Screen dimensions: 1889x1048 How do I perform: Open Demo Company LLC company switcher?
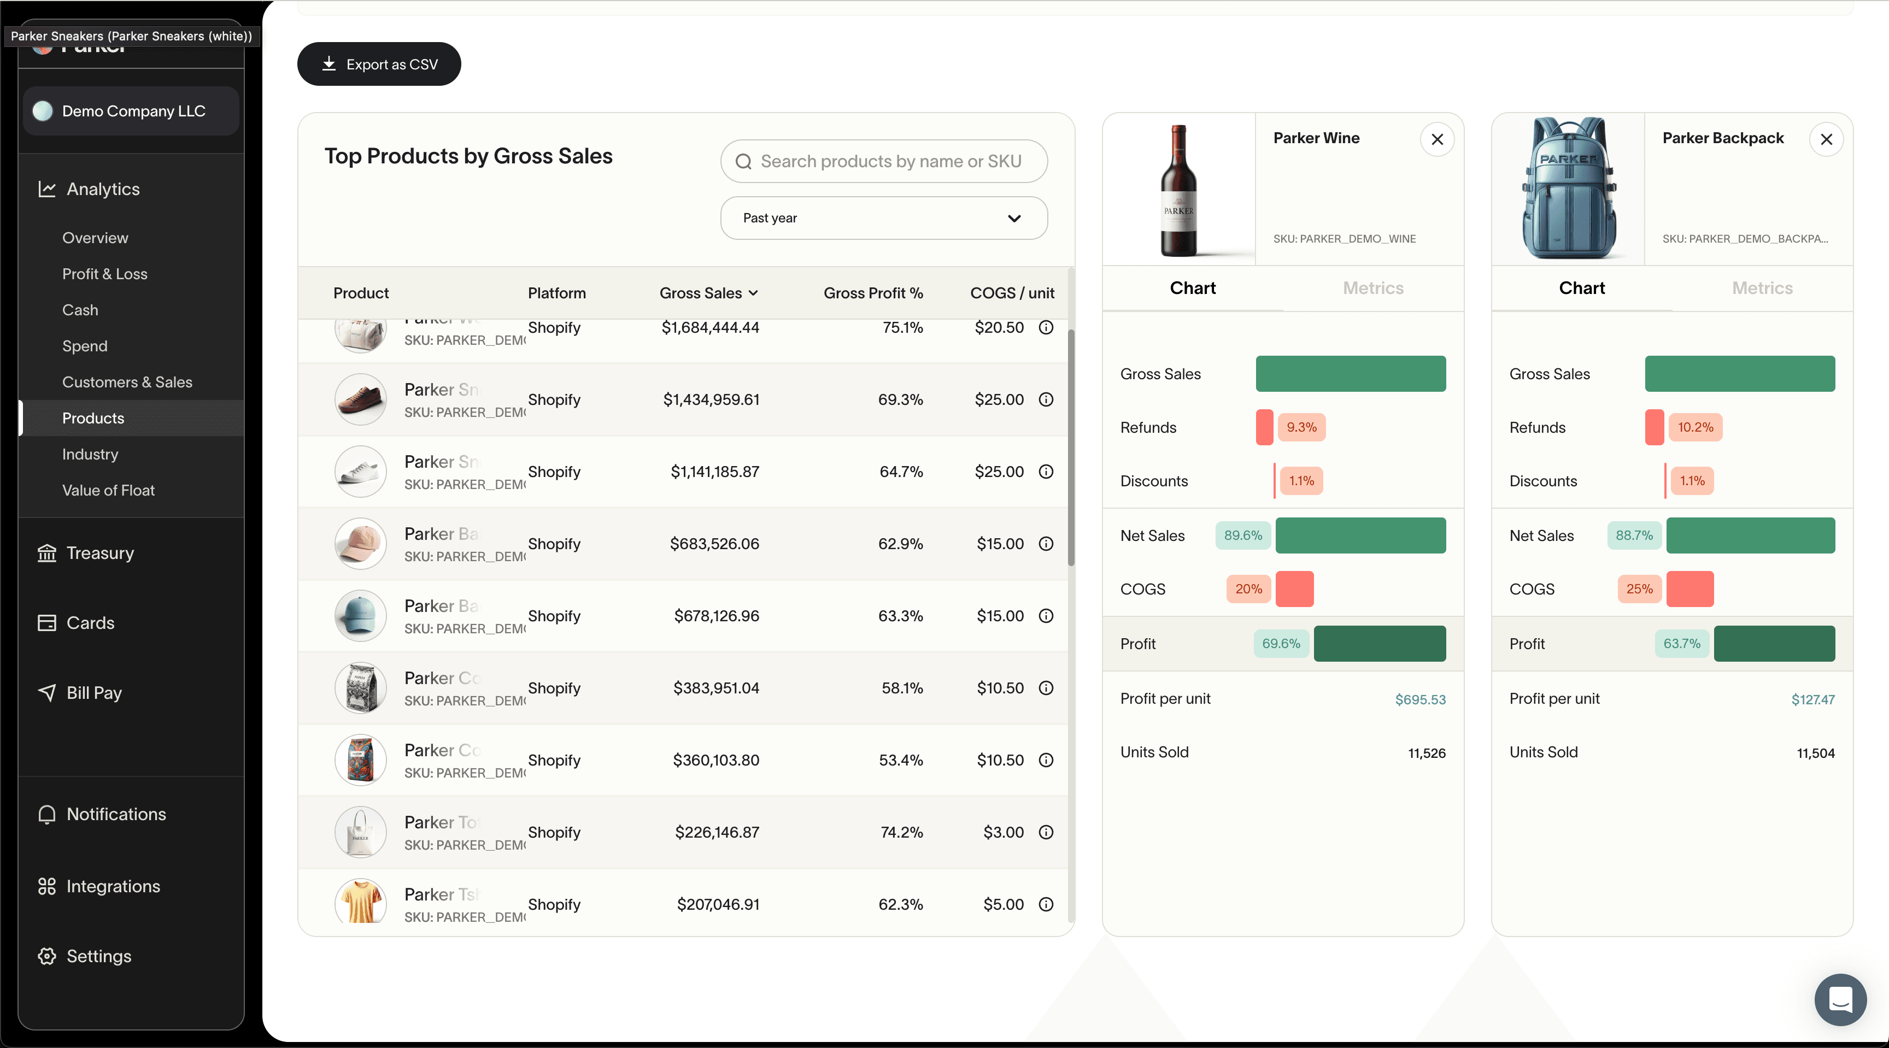(132, 111)
